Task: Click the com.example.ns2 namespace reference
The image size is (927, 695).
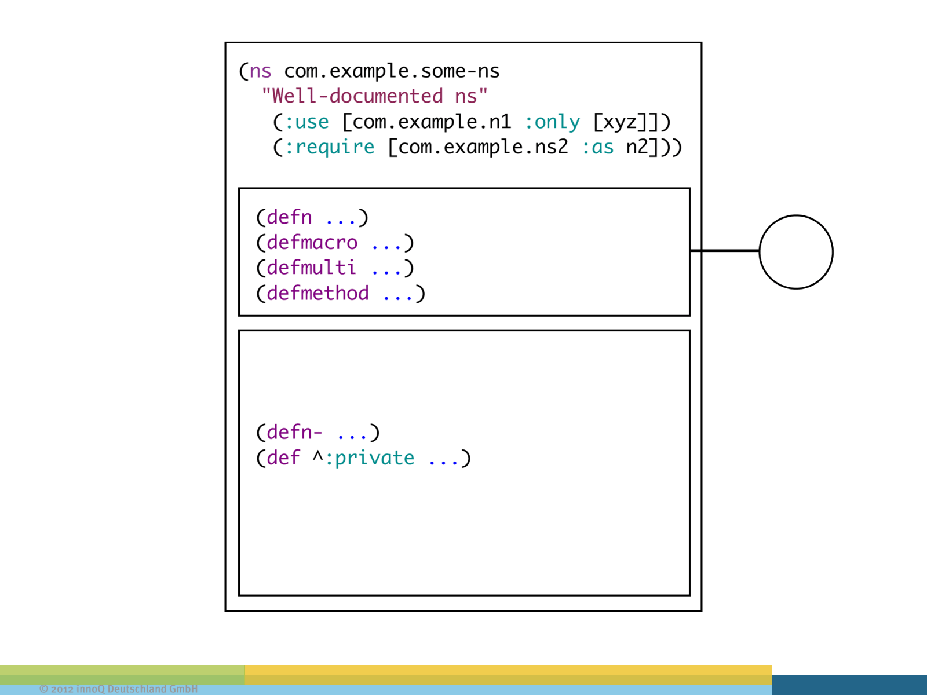Action: pos(483,147)
